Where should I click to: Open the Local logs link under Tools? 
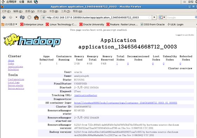pyautogui.click(x=14, y=82)
